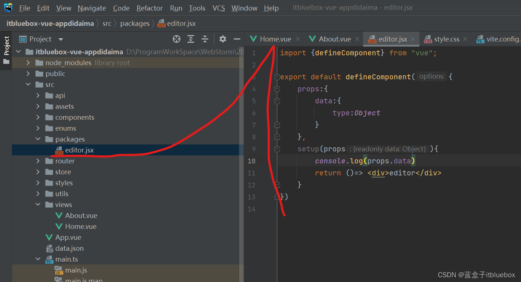This screenshot has height=282, width=521.
Task: Click the src breadcrumb
Action: [x=107, y=23]
